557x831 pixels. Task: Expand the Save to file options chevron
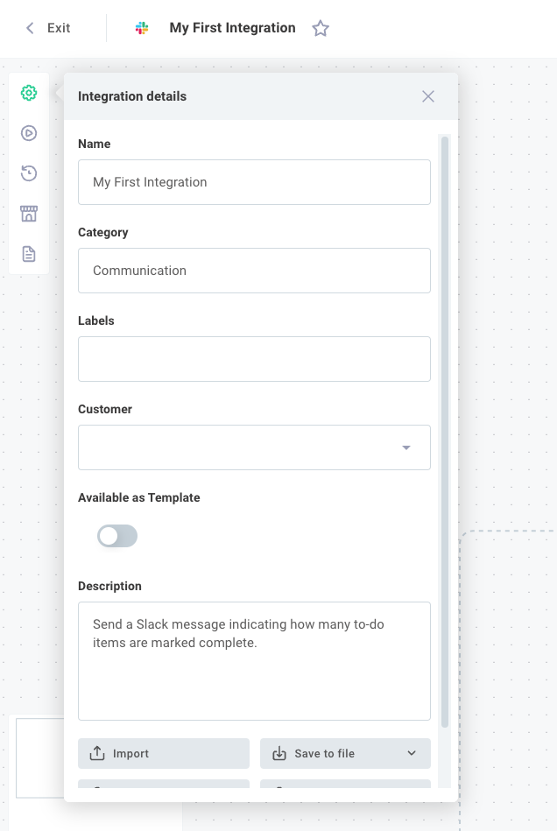tap(410, 753)
